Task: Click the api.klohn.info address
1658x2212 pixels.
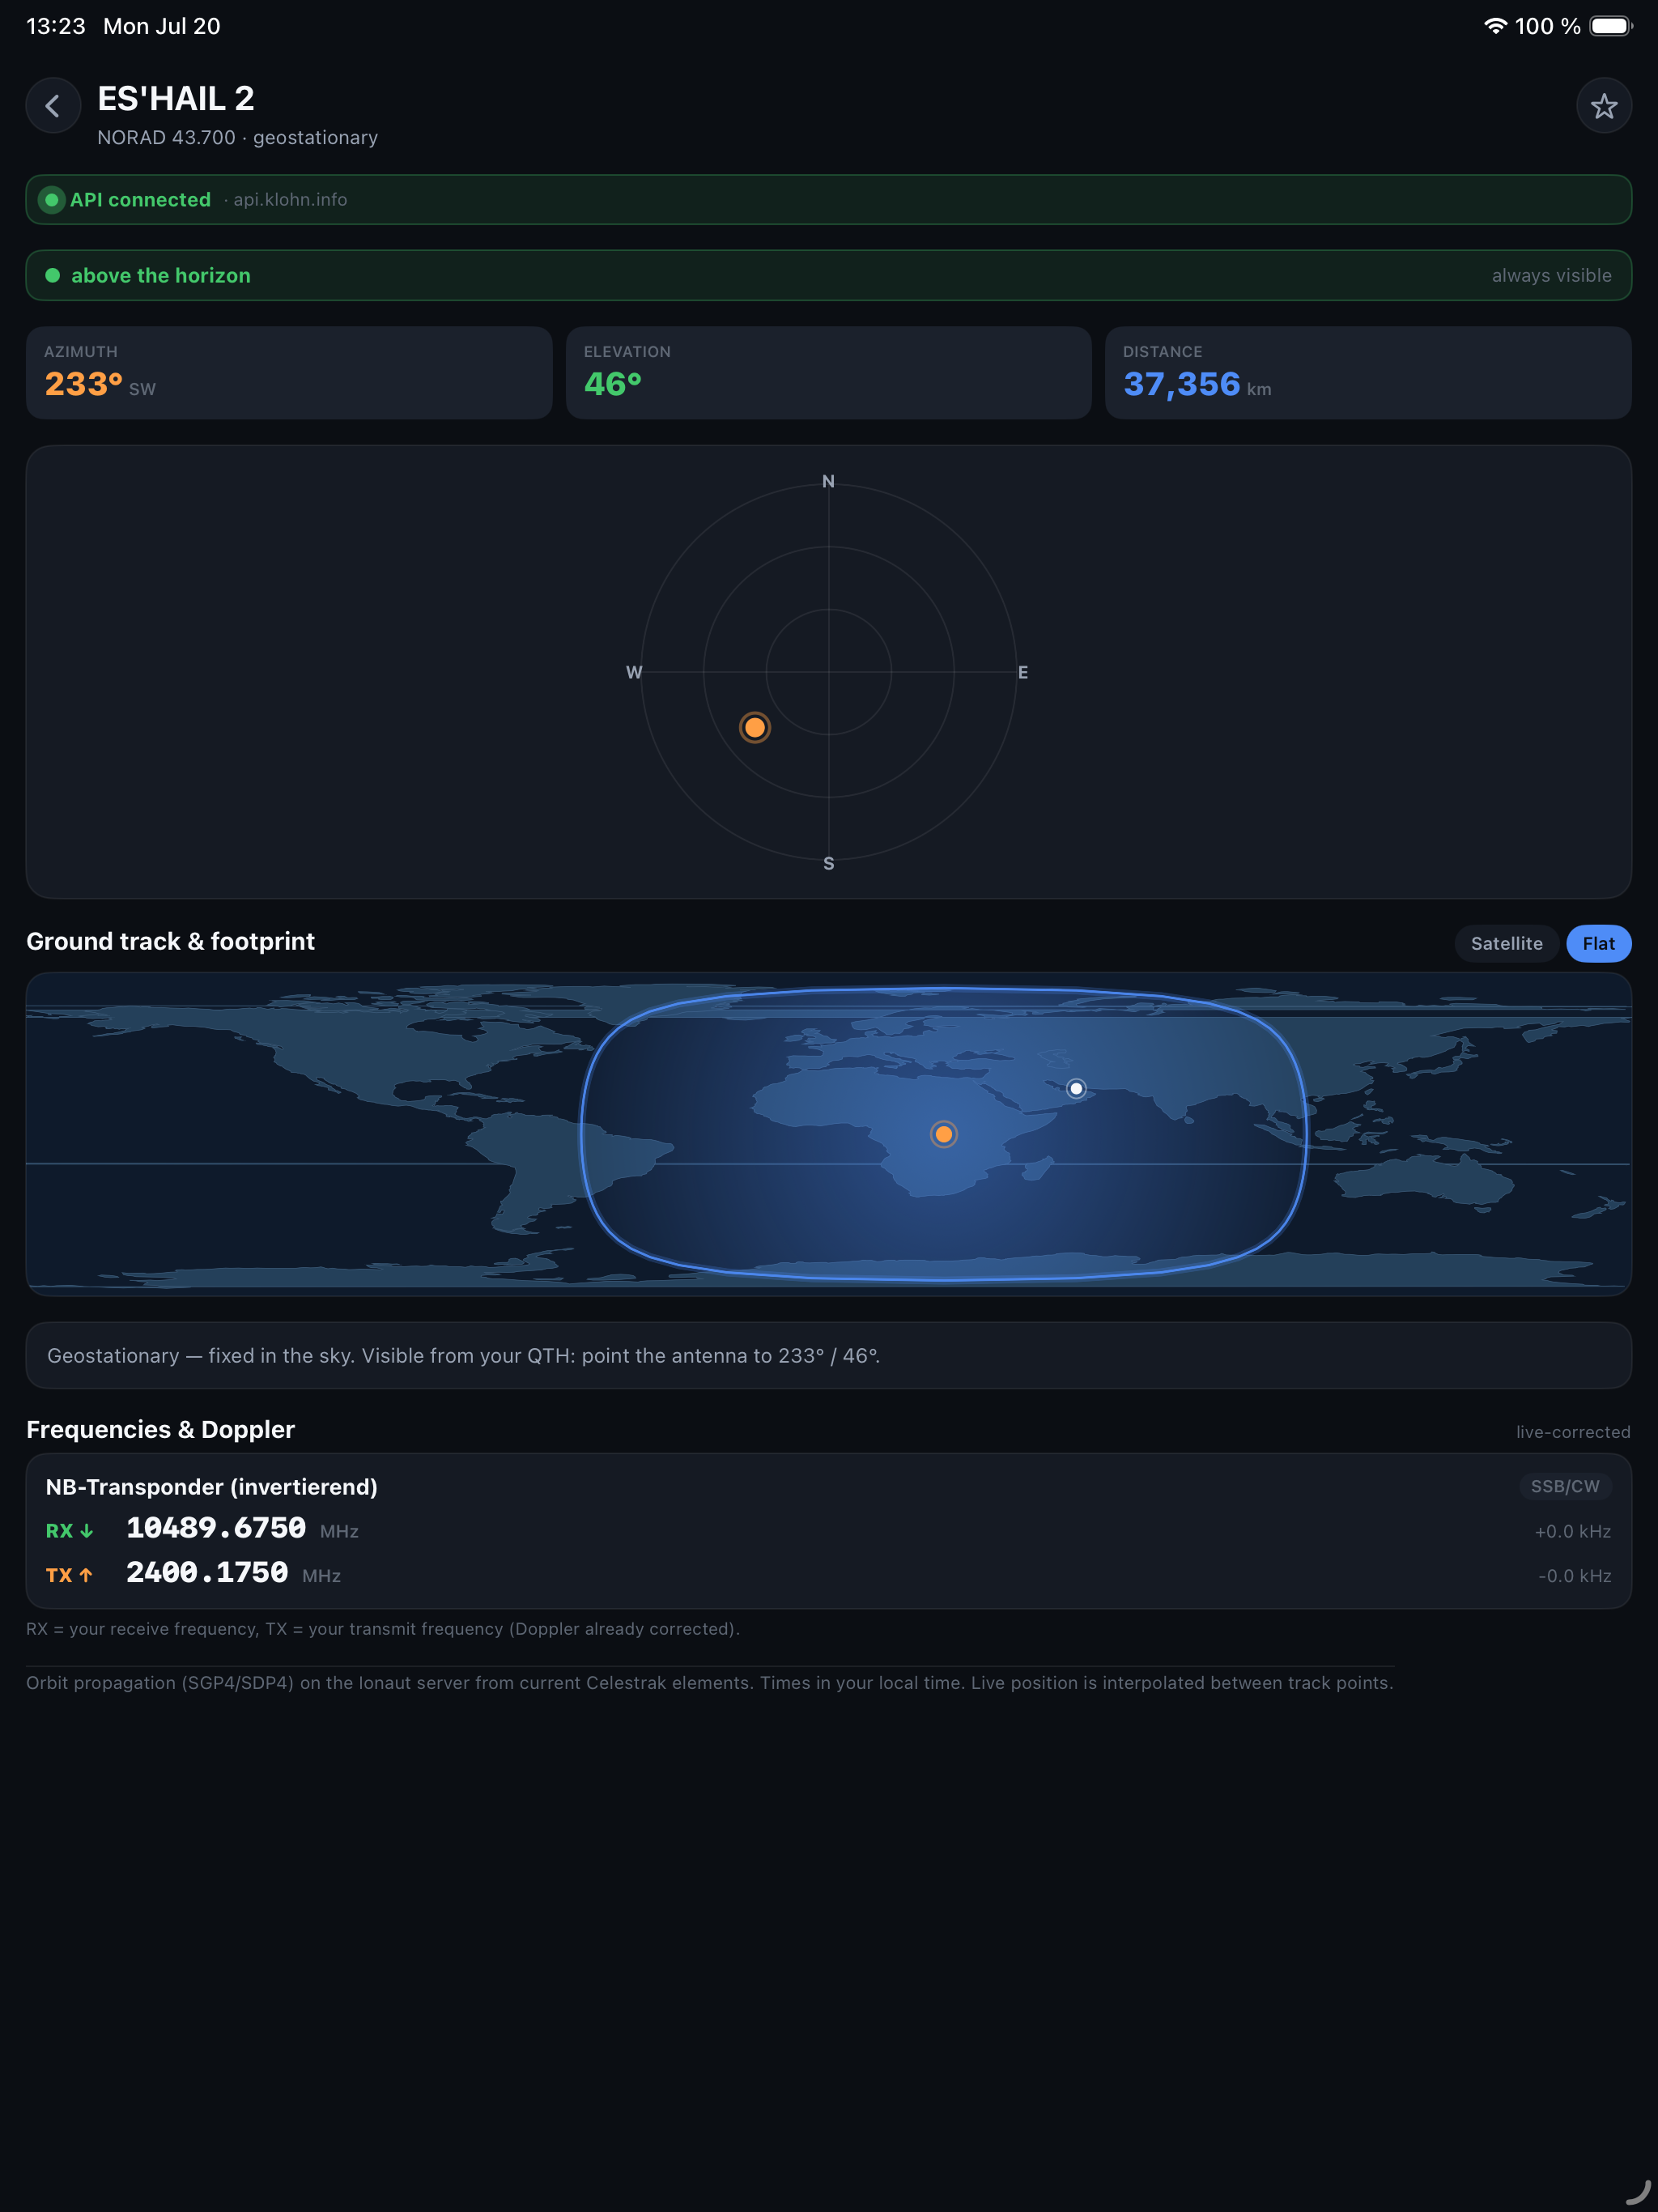Action: 290,200
